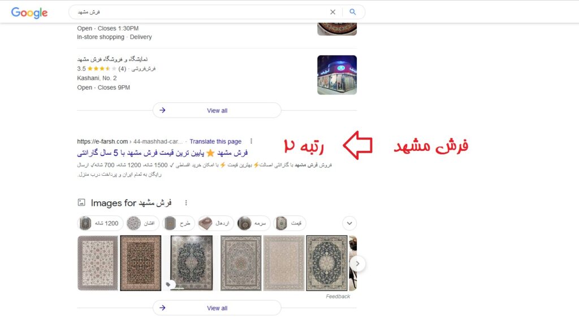Open the first cream carpet image
The width and height of the screenshot is (579, 330).
click(x=98, y=263)
